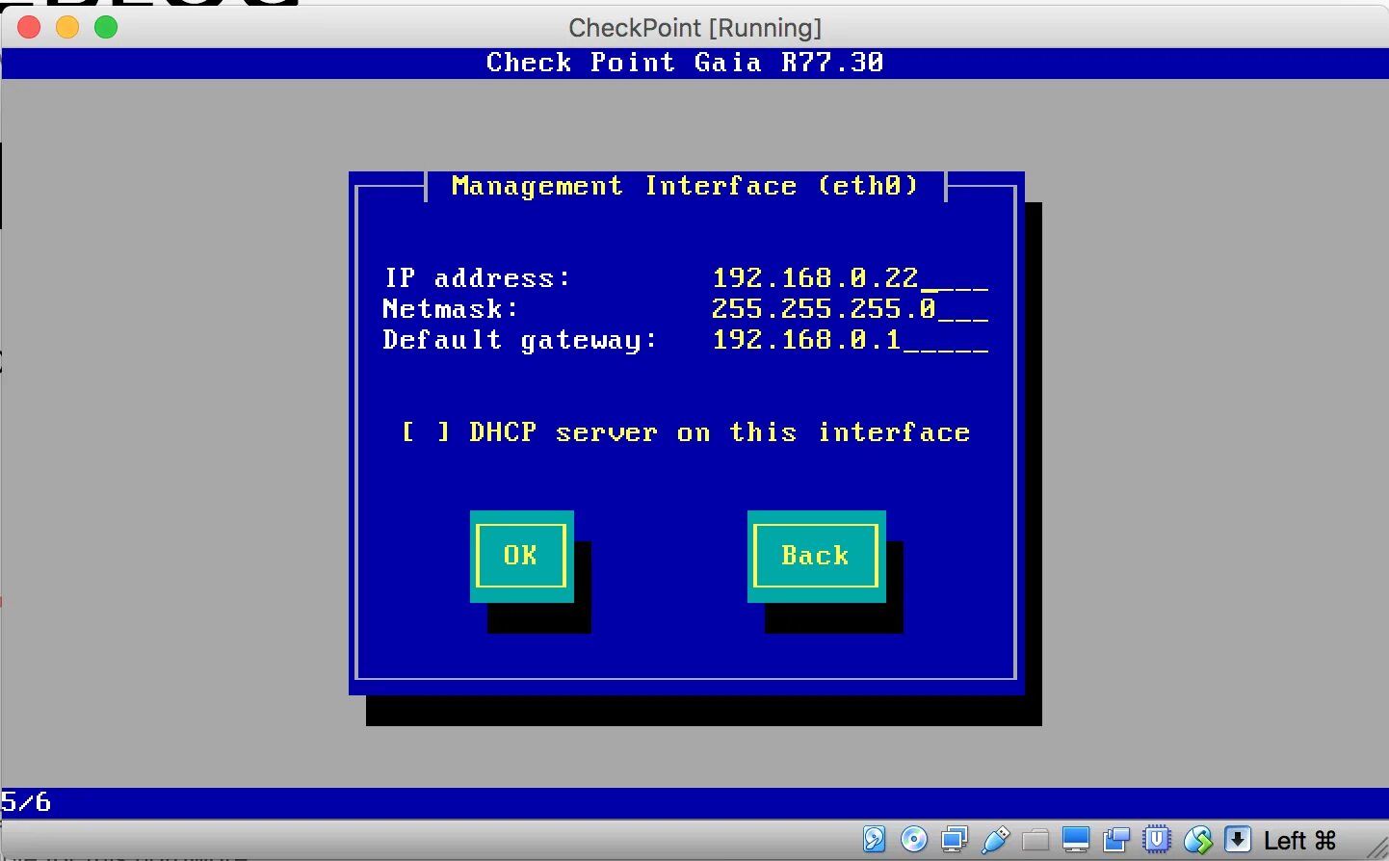
Task: Open the optical disc drive menu icon
Action: tap(914, 839)
